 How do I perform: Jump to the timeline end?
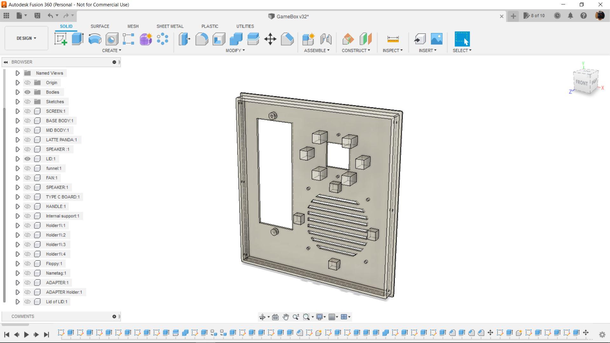[x=46, y=334]
